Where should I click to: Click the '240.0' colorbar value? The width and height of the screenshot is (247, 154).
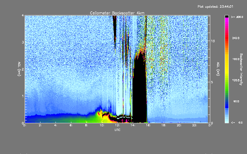[236, 38]
